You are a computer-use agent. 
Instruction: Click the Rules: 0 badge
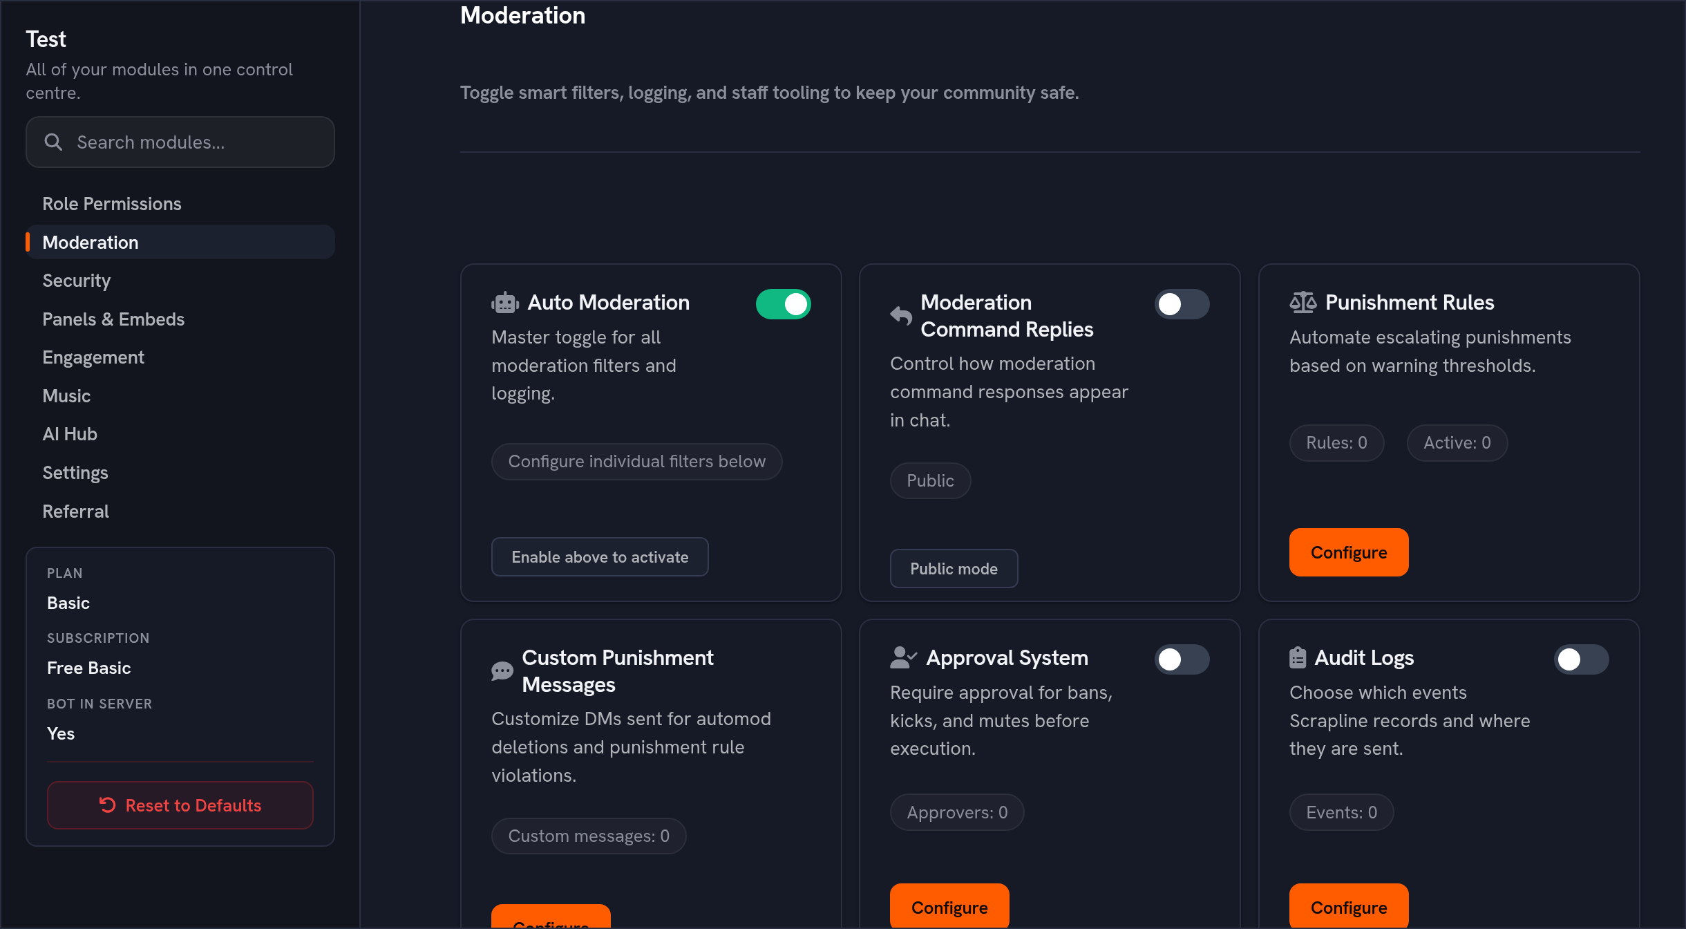coord(1336,443)
